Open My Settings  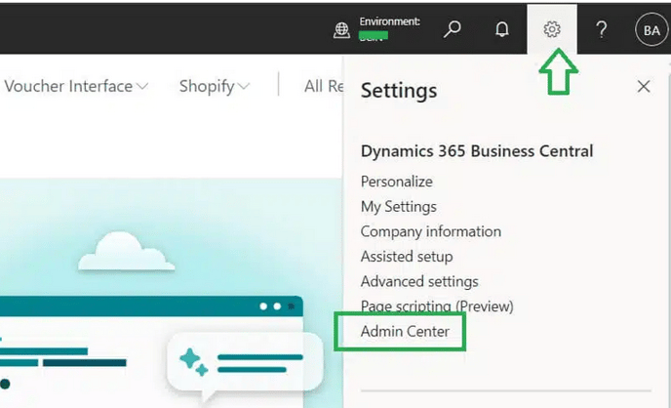tap(398, 206)
